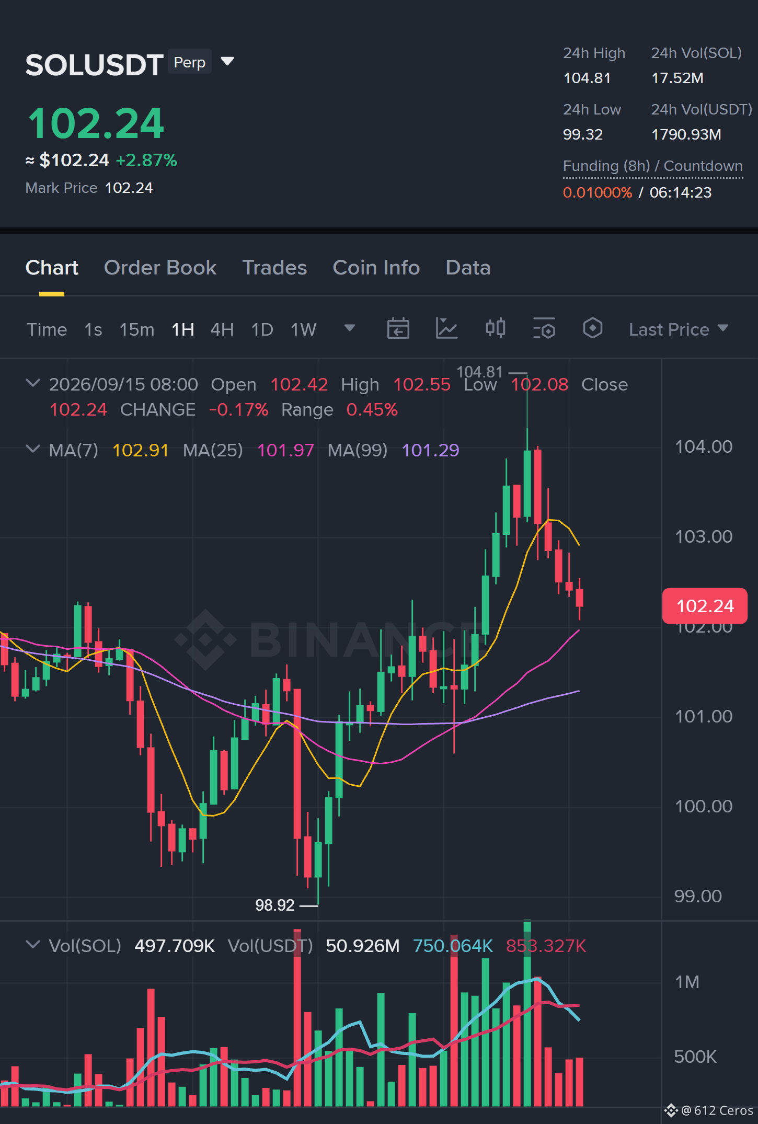Switch to the Order Book tab
Image resolution: width=758 pixels, height=1124 pixels.
[x=160, y=268]
